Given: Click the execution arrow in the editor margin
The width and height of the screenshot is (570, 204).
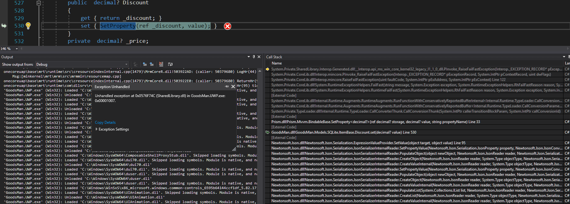Looking at the screenshot, I should click(4, 26).
